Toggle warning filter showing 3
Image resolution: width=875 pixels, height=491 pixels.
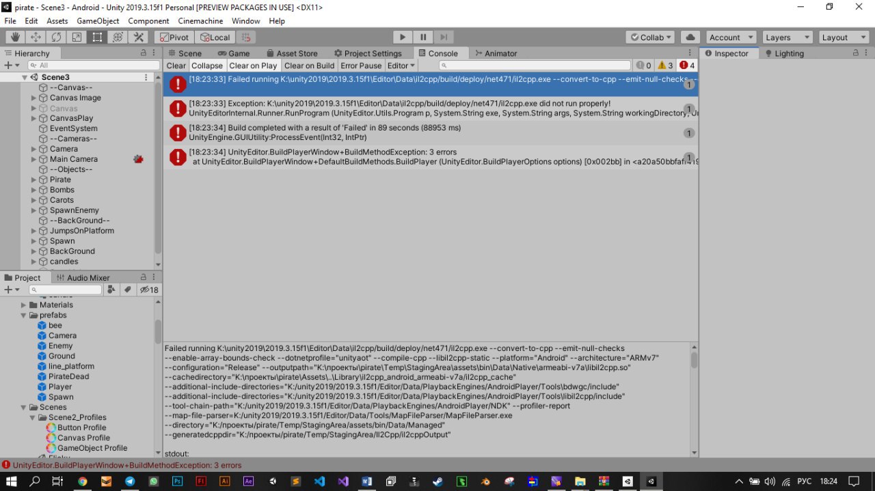point(665,66)
